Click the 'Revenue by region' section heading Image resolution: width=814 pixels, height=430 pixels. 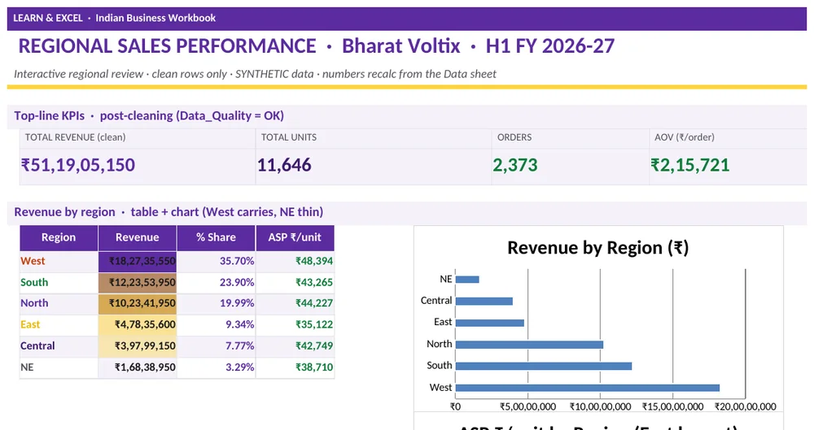(168, 212)
